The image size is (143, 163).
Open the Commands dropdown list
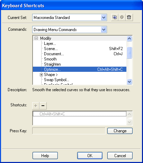coord(104,30)
